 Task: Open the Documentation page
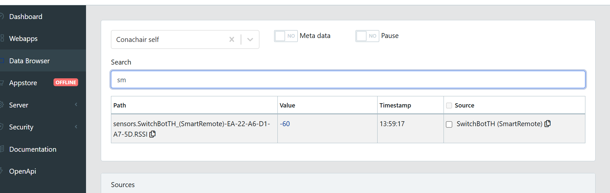click(x=33, y=149)
